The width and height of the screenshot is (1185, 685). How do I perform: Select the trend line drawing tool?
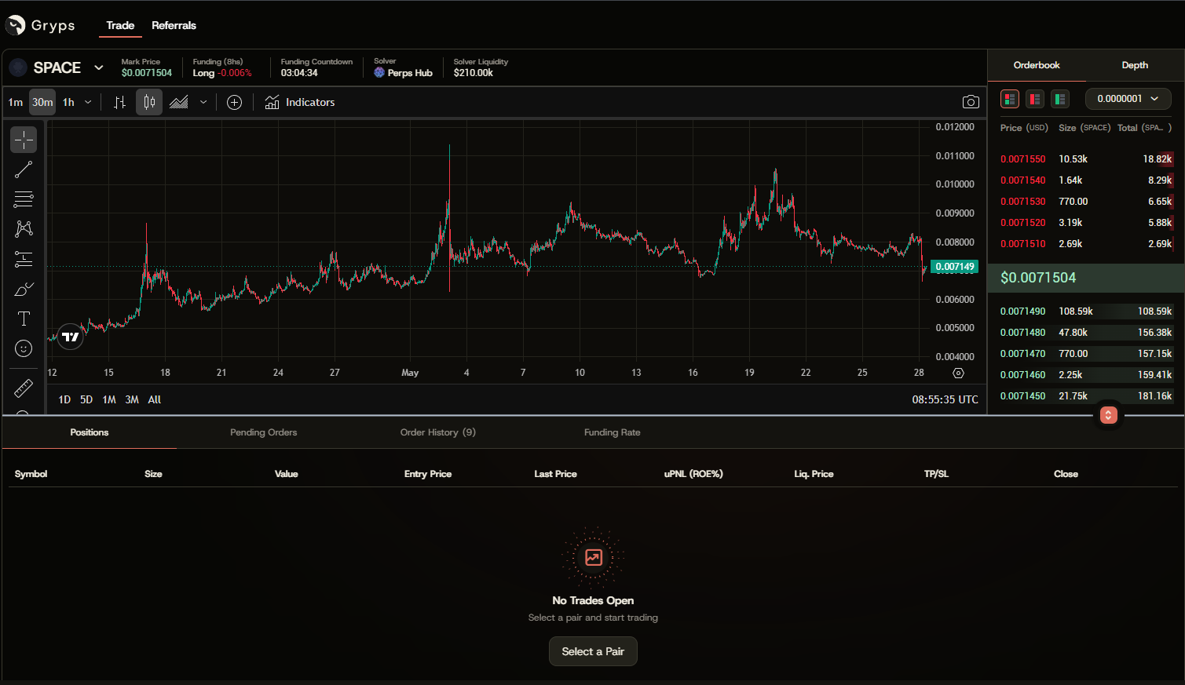[24, 169]
